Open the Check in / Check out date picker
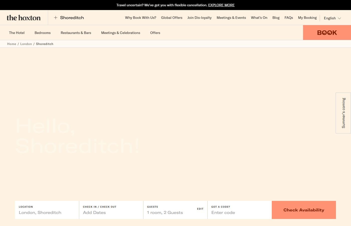 [x=111, y=210]
